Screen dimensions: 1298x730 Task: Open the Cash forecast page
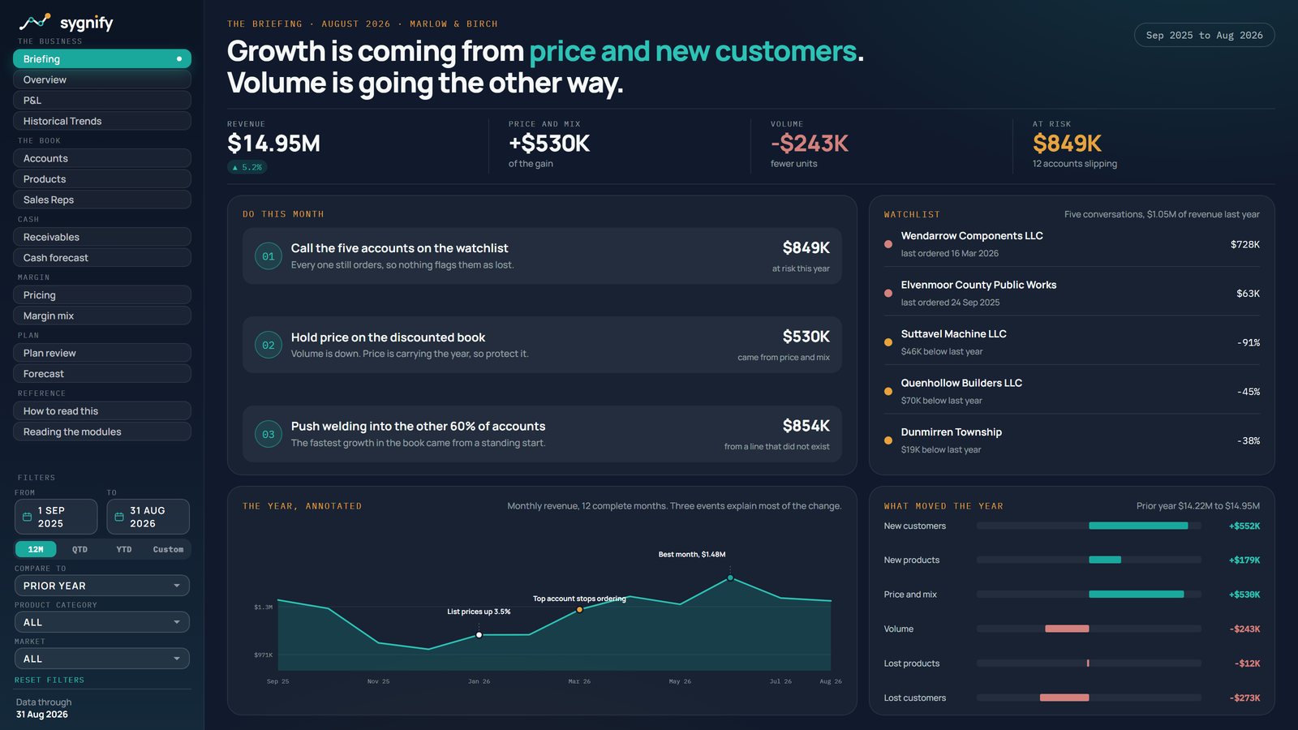point(102,258)
